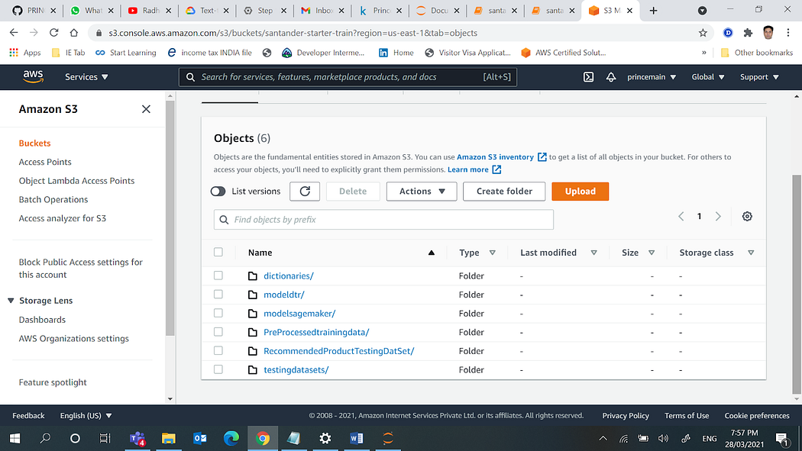Check the modelsagemaker/ folder checkbox
802x451 pixels.
(x=218, y=313)
